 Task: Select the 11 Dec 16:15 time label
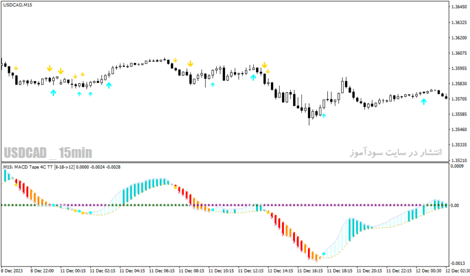310,271
